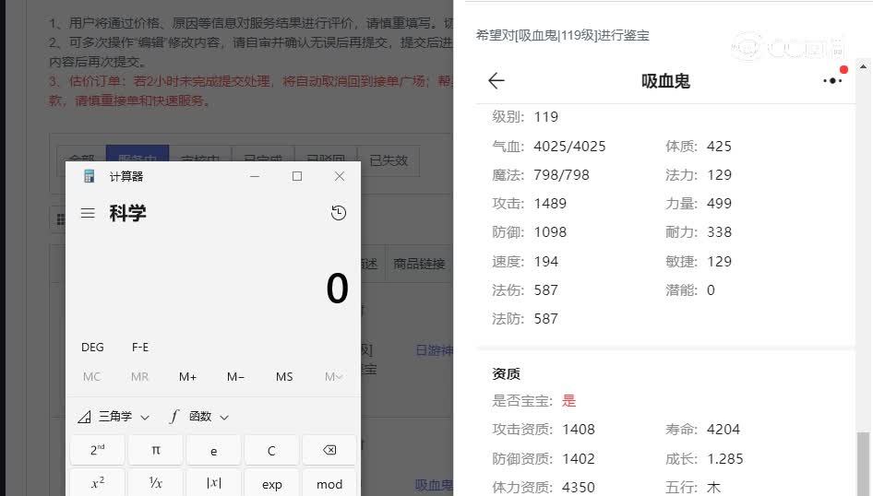The width and height of the screenshot is (873, 496).
Task: Click the 资质 section heading
Action: tap(506, 373)
